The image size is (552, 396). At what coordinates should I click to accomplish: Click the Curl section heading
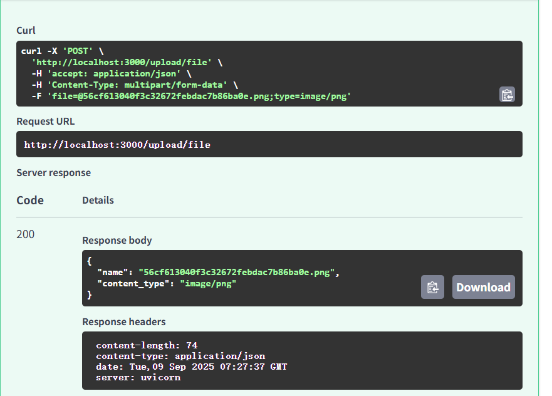click(x=26, y=30)
